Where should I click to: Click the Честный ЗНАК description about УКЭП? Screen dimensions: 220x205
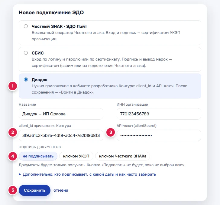pos(106,36)
